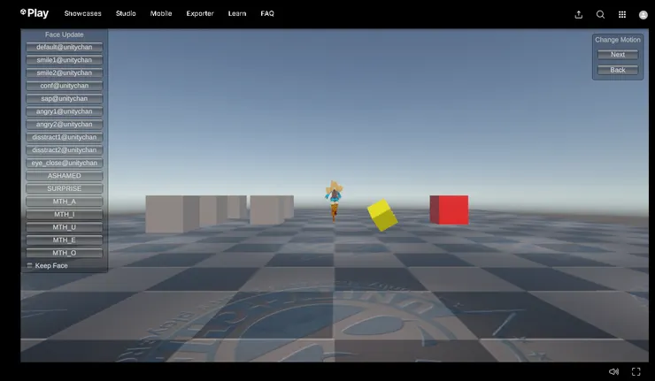Open the FAQ page
The height and width of the screenshot is (381, 655).
(267, 13)
